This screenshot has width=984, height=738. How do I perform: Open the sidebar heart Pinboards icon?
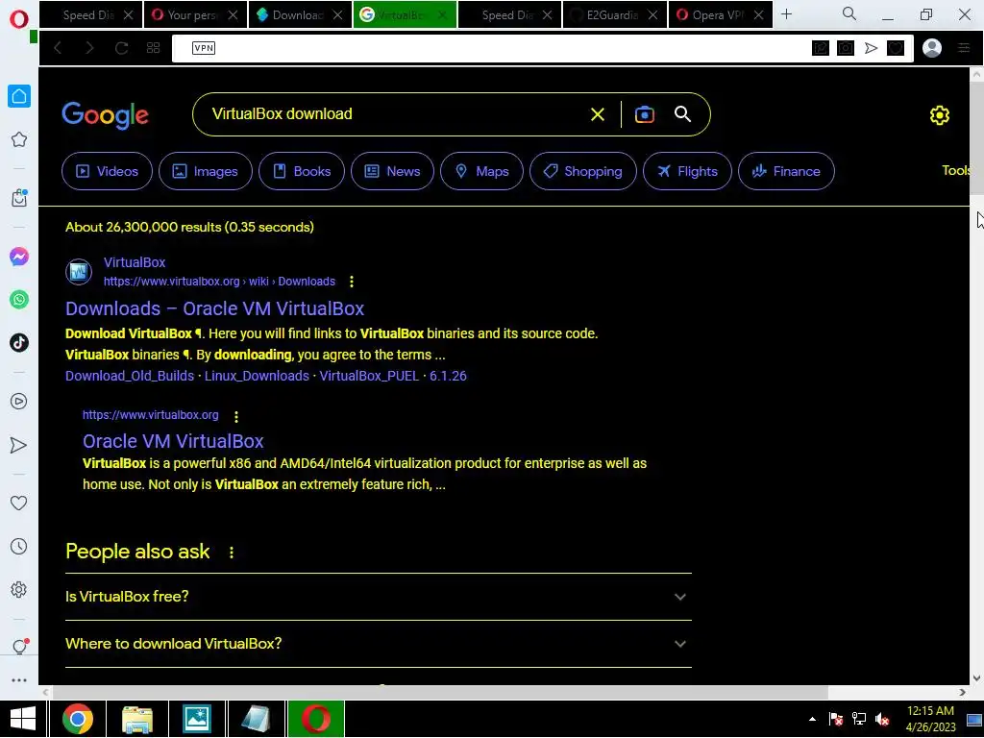tap(19, 504)
